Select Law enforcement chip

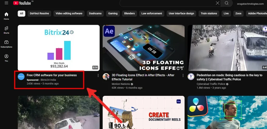tap(152, 14)
